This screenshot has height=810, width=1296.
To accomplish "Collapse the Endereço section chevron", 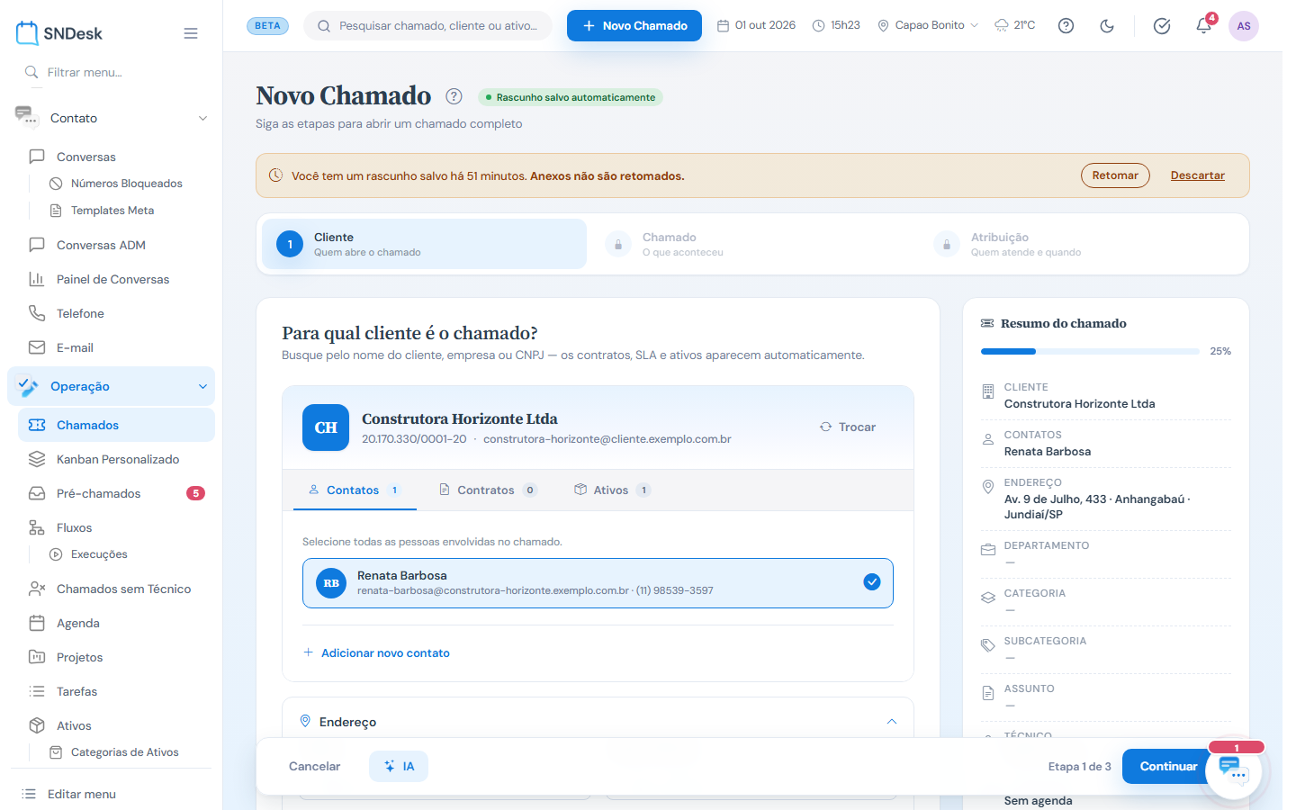I will pos(892,722).
